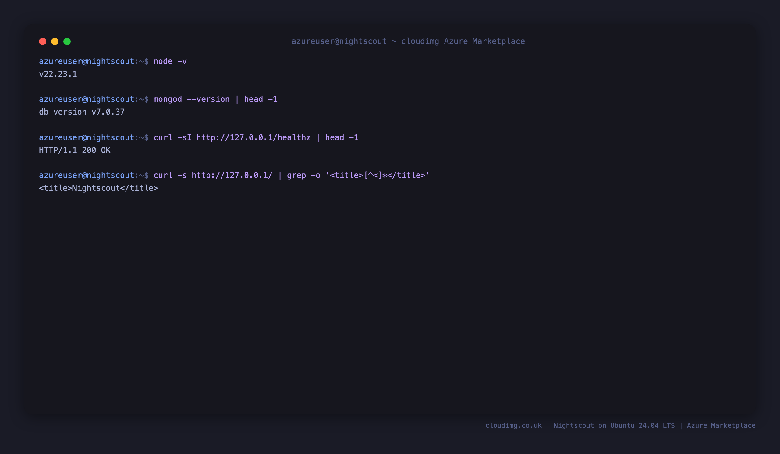Click the green maximize window button
The height and width of the screenshot is (454, 780).
67,41
